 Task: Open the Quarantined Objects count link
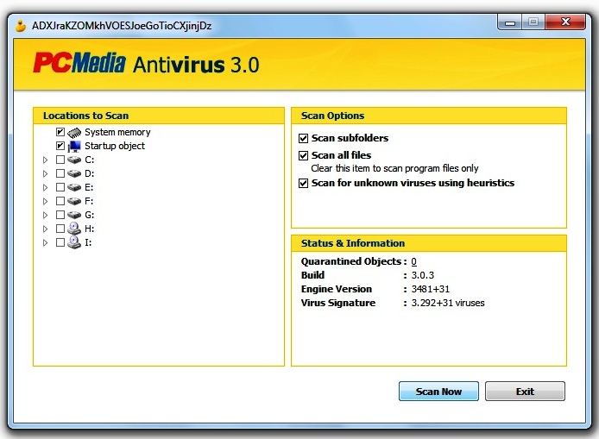coord(413,261)
